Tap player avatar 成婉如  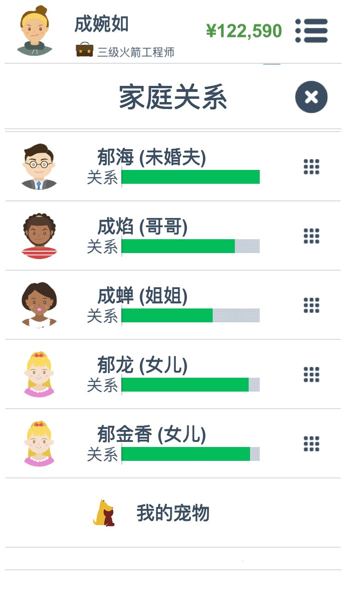tap(35, 30)
